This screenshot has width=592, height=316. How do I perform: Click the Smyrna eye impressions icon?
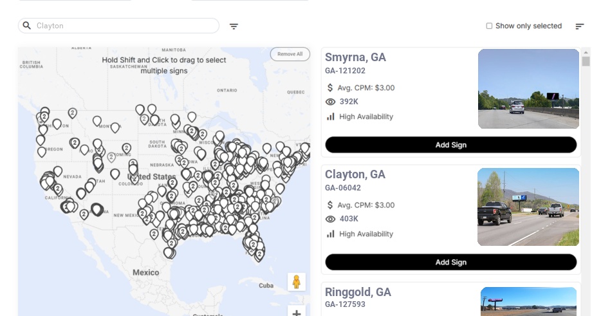[x=331, y=102]
